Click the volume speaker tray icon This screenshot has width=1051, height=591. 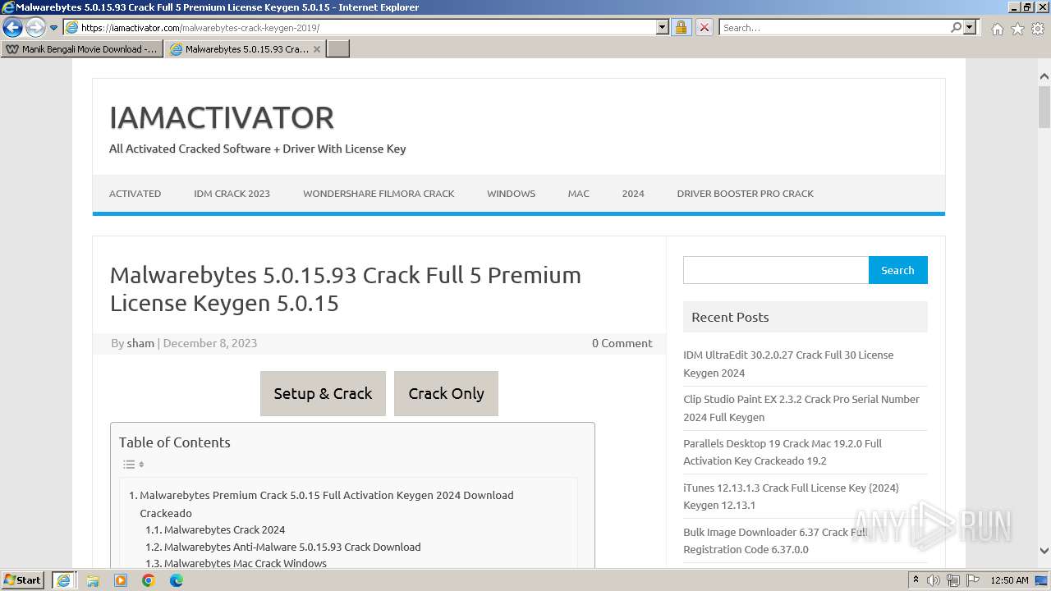click(934, 580)
